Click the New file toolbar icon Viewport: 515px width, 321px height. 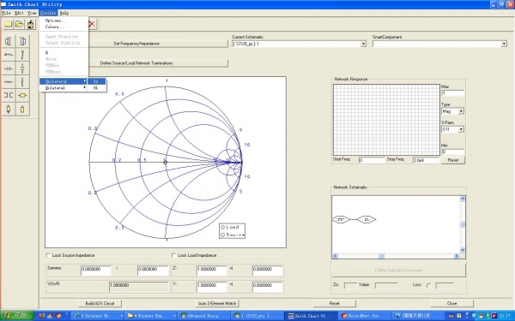8,24
